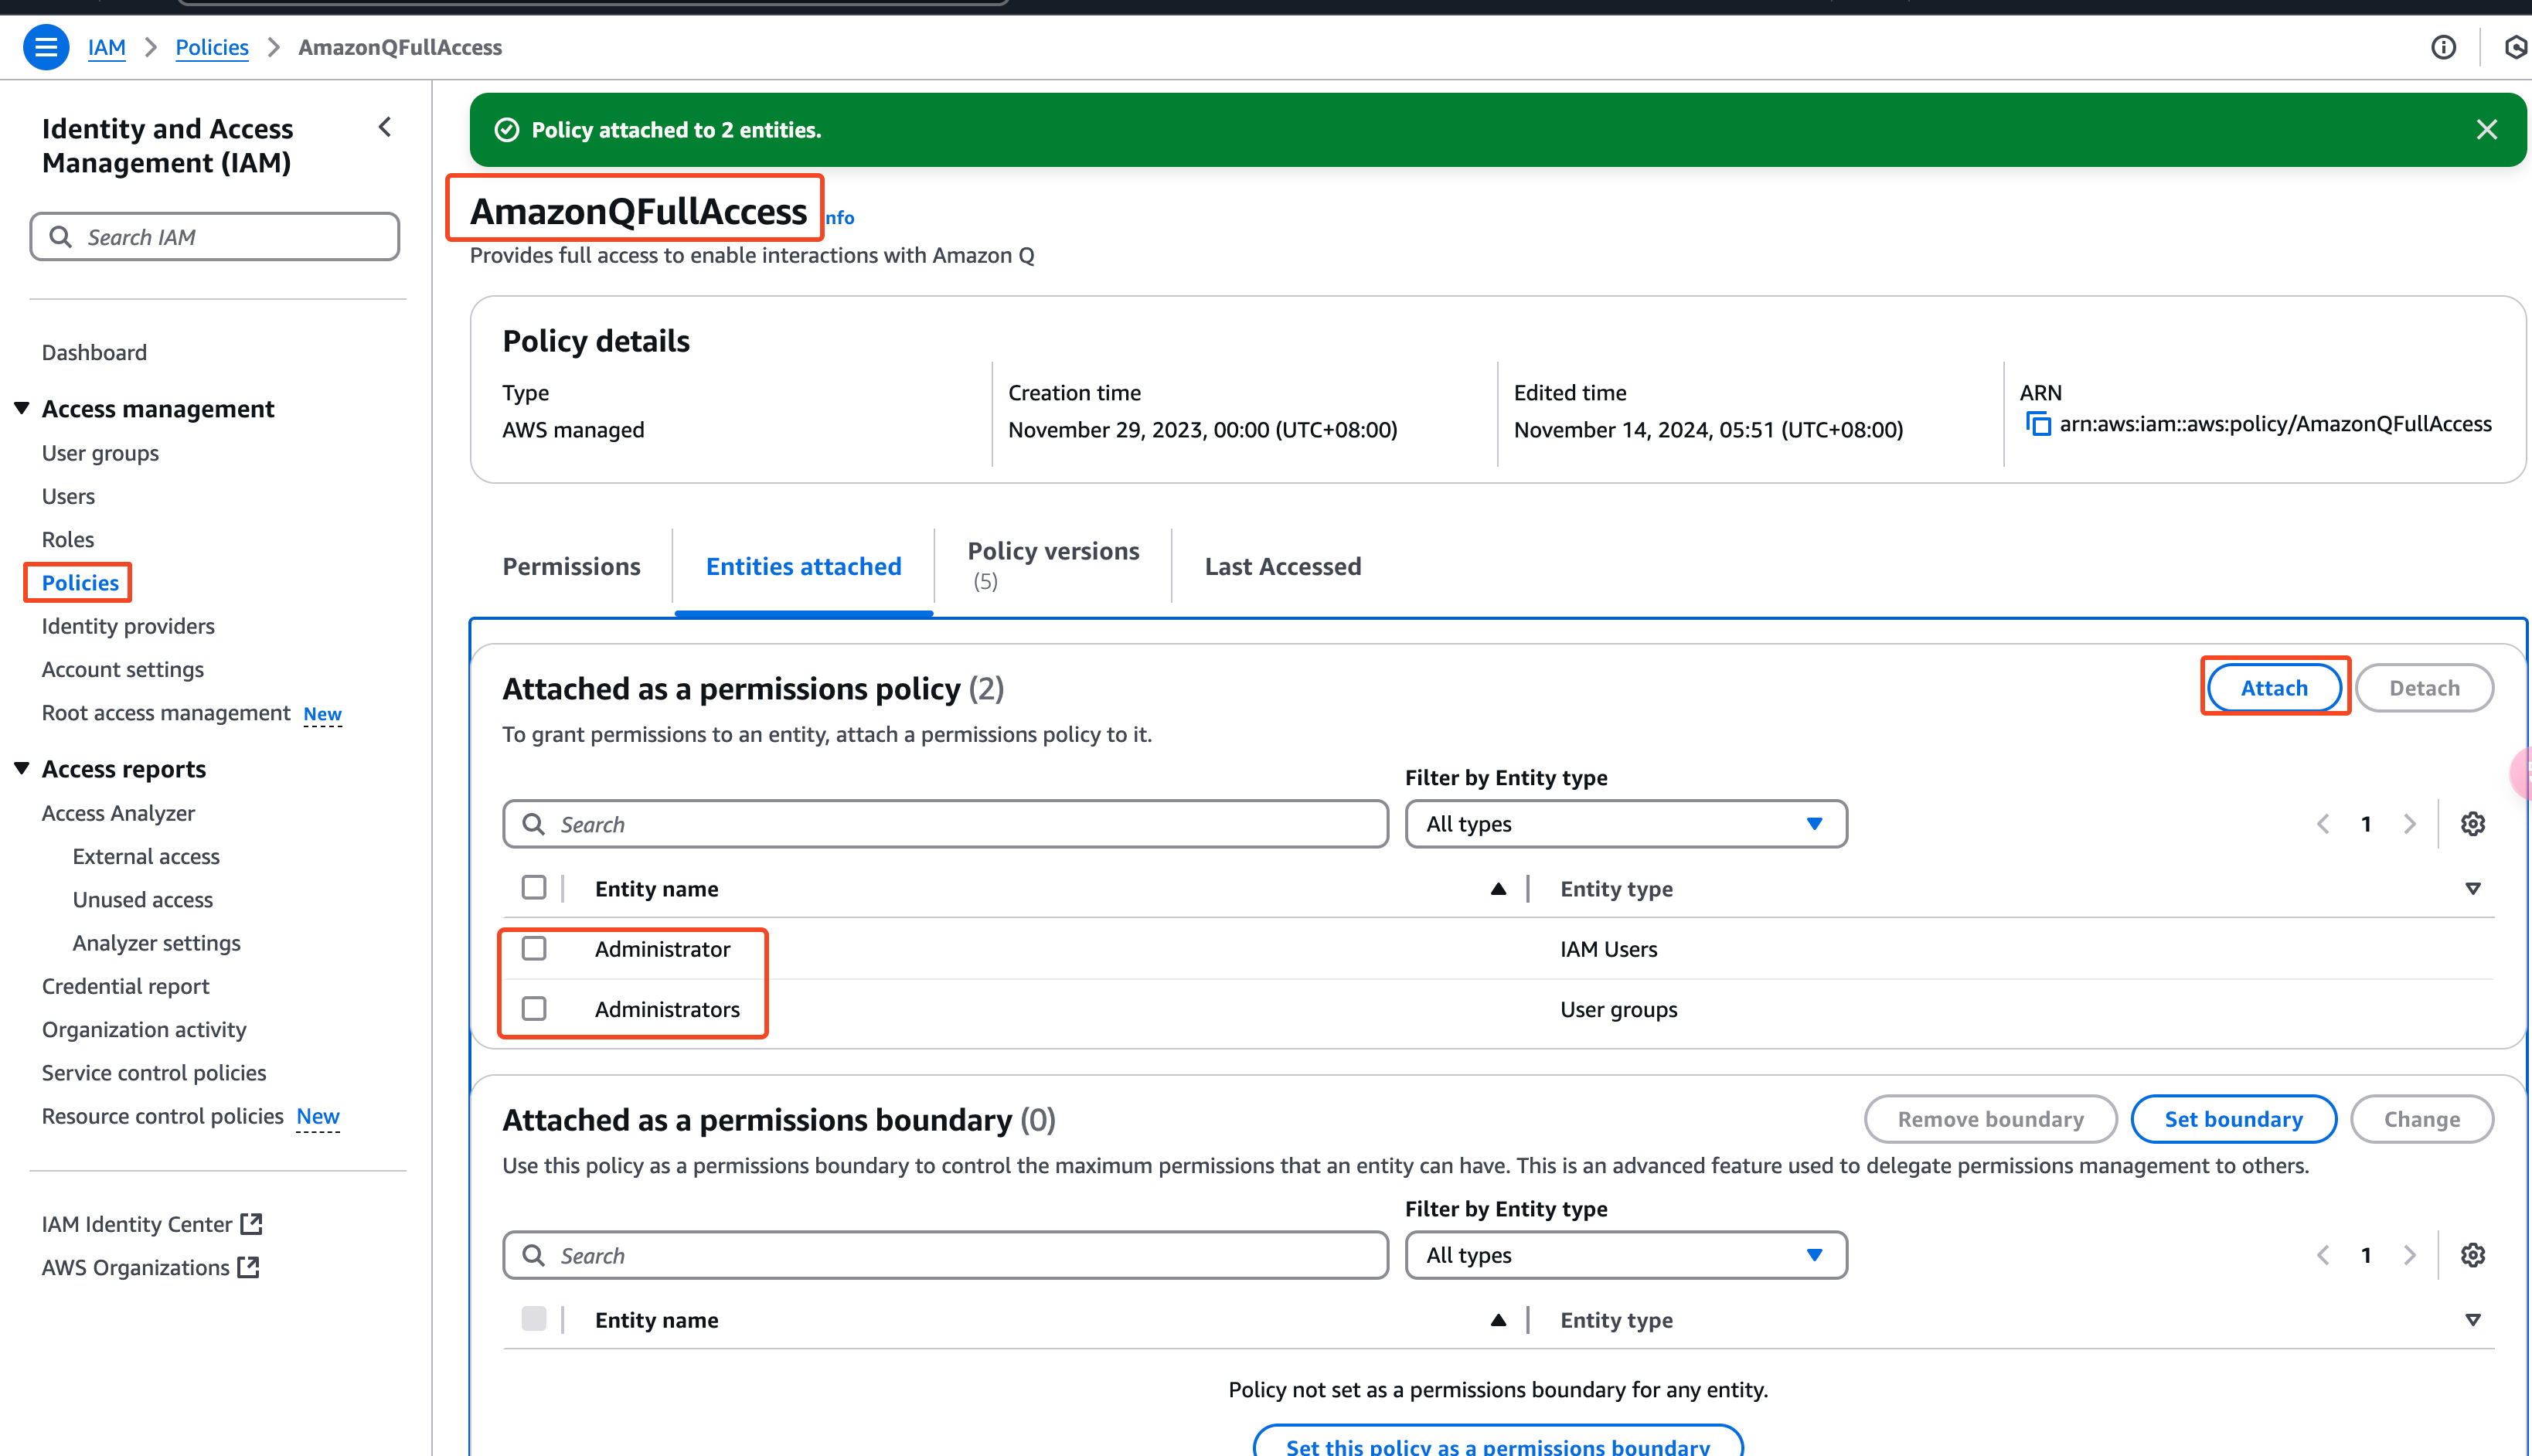Dismiss the green success banner

2486,130
